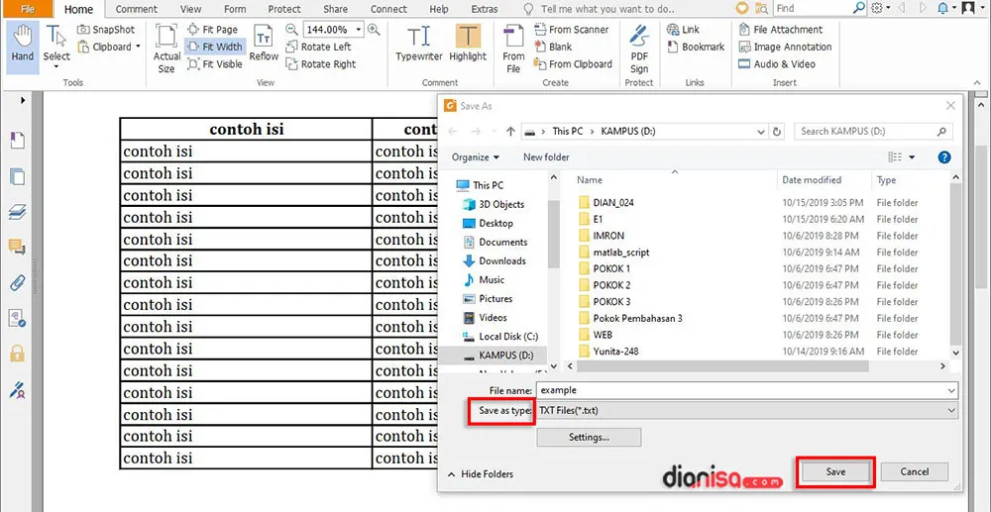Zoom out with the minus magnifier
Viewport: 991px width, 512px height.
(291, 30)
